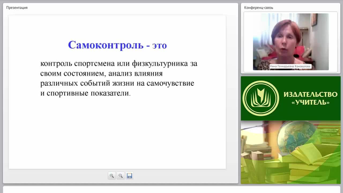
Task: Zoom in on the presentation slide
Action: [x=112, y=176]
